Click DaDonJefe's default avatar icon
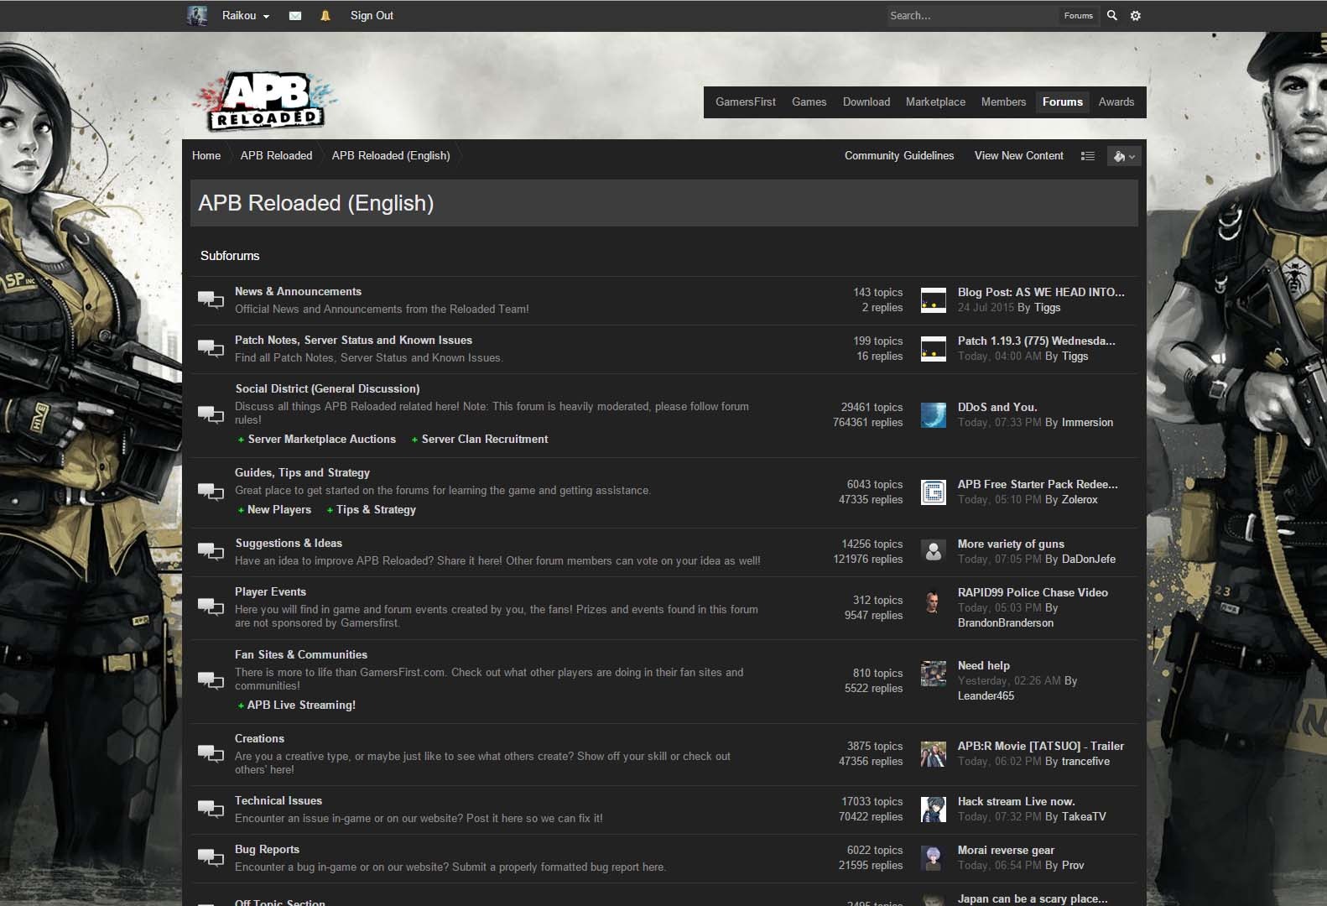Image resolution: width=1327 pixels, height=906 pixels. point(934,551)
